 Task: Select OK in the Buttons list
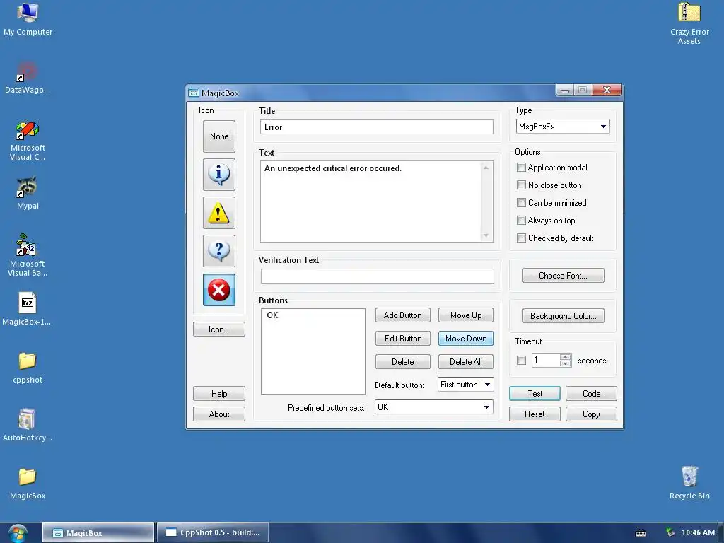pyautogui.click(x=272, y=315)
